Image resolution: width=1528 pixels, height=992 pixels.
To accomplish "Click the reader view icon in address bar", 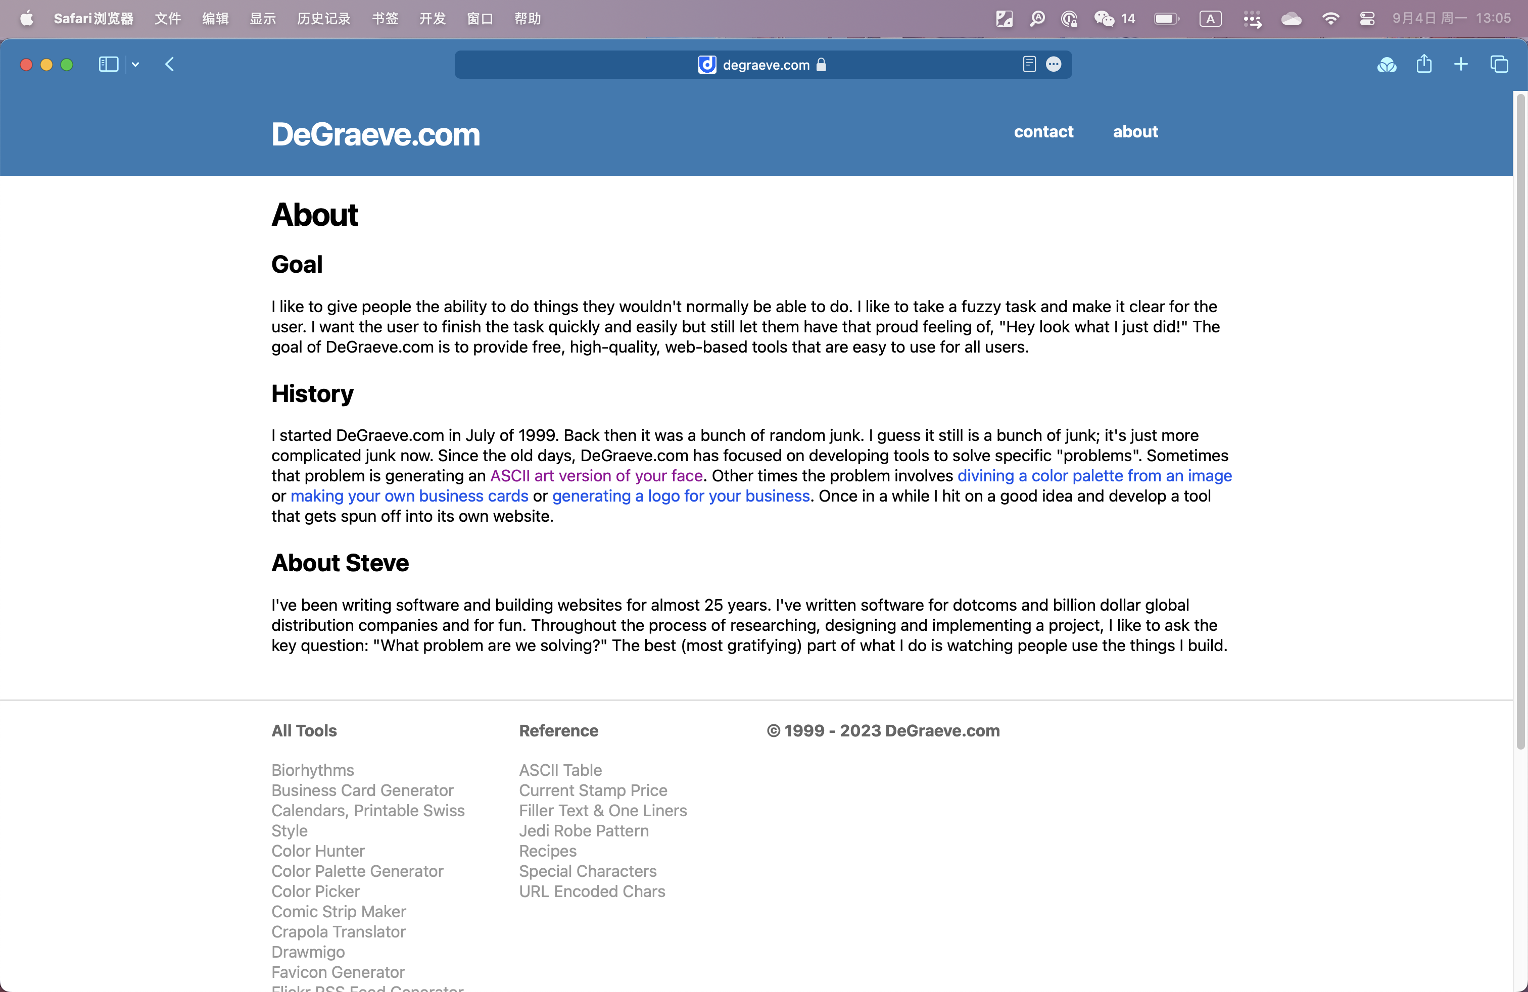I will 1028,65.
